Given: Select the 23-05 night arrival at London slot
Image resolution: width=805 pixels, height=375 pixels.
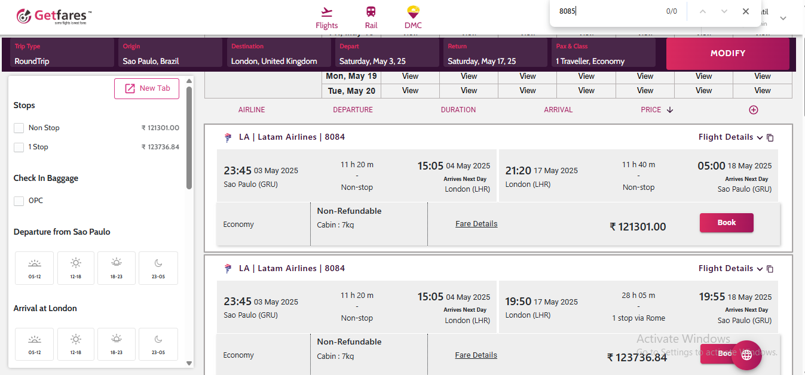Looking at the screenshot, I should (x=158, y=345).
